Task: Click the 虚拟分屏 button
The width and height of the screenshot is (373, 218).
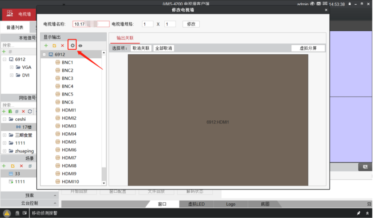Action: pos(308,48)
